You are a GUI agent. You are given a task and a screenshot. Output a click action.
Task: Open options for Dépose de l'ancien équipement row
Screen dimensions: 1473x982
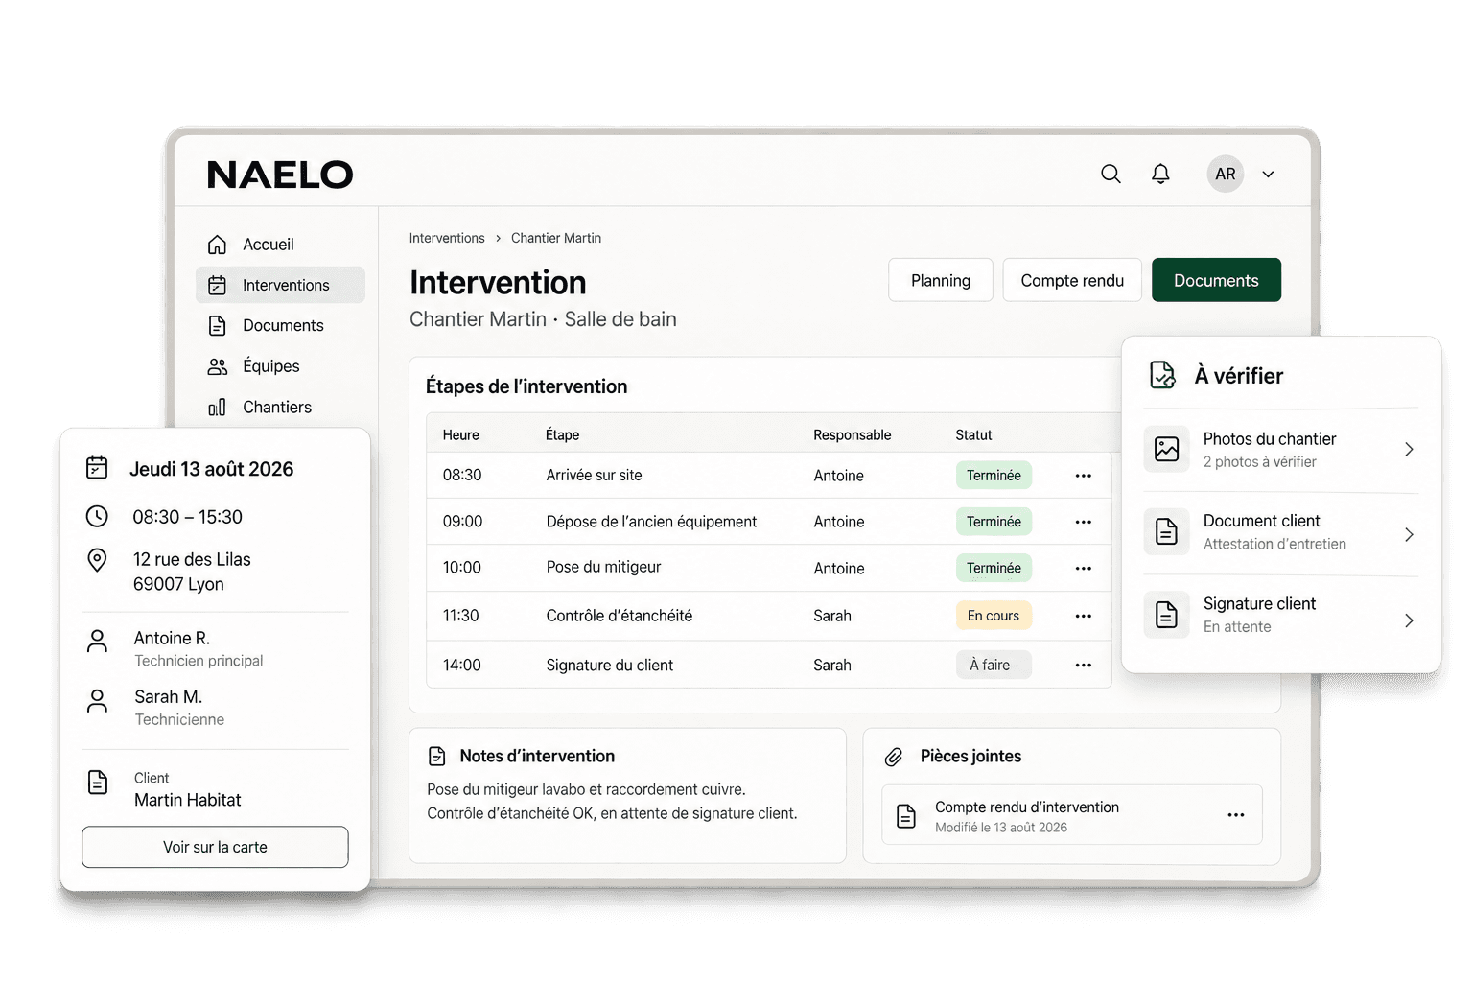1084,522
